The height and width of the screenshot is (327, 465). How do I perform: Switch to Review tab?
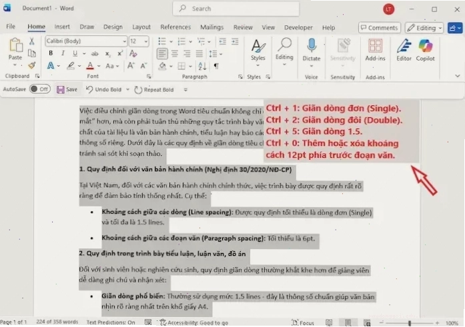243,27
